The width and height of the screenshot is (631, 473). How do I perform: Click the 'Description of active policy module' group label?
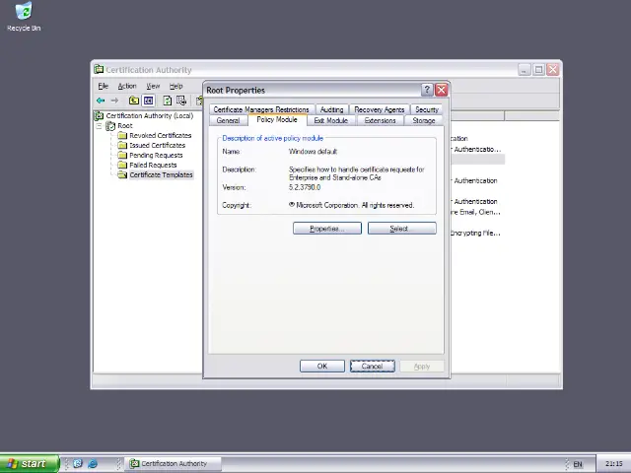click(272, 138)
